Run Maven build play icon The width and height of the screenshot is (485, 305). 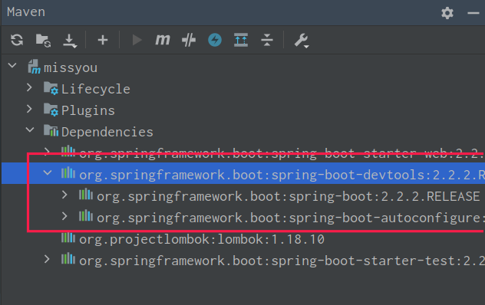(137, 40)
